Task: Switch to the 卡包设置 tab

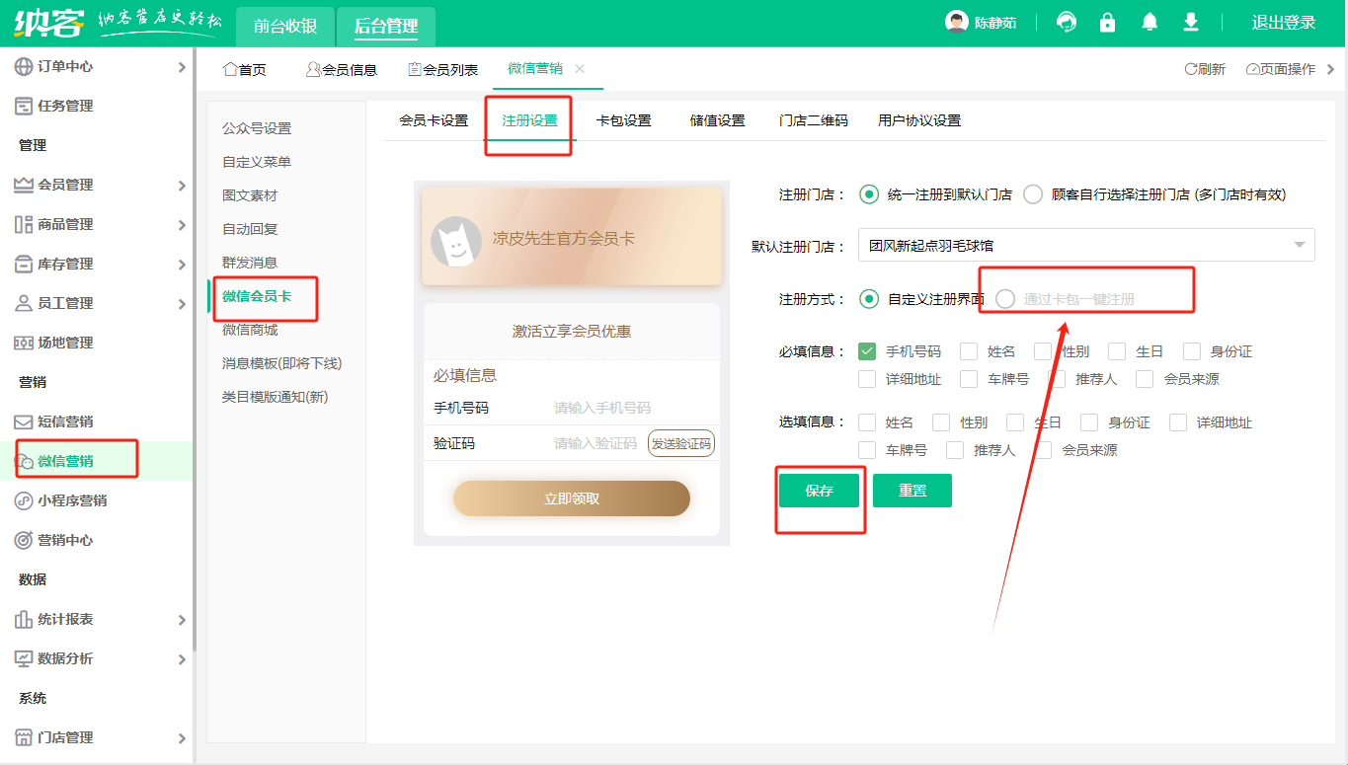Action: [623, 120]
